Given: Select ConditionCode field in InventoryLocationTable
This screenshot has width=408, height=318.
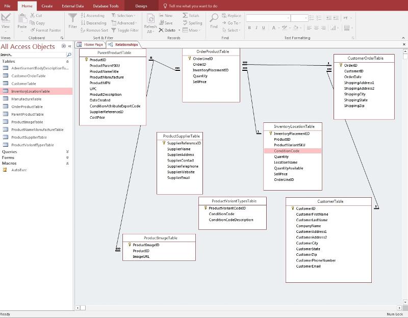Looking at the screenshot, I should 287,151.
